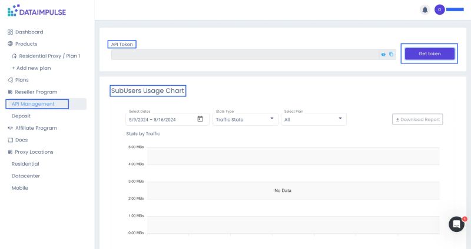Click the Reseller Program icon
Viewport: 471px width, 249px height.
(10, 92)
